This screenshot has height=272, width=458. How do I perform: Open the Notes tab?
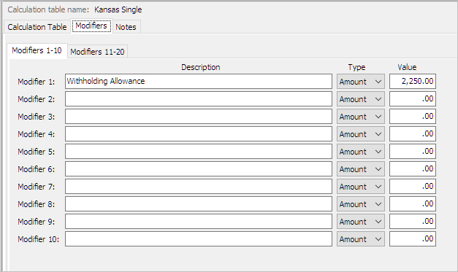[x=126, y=27]
